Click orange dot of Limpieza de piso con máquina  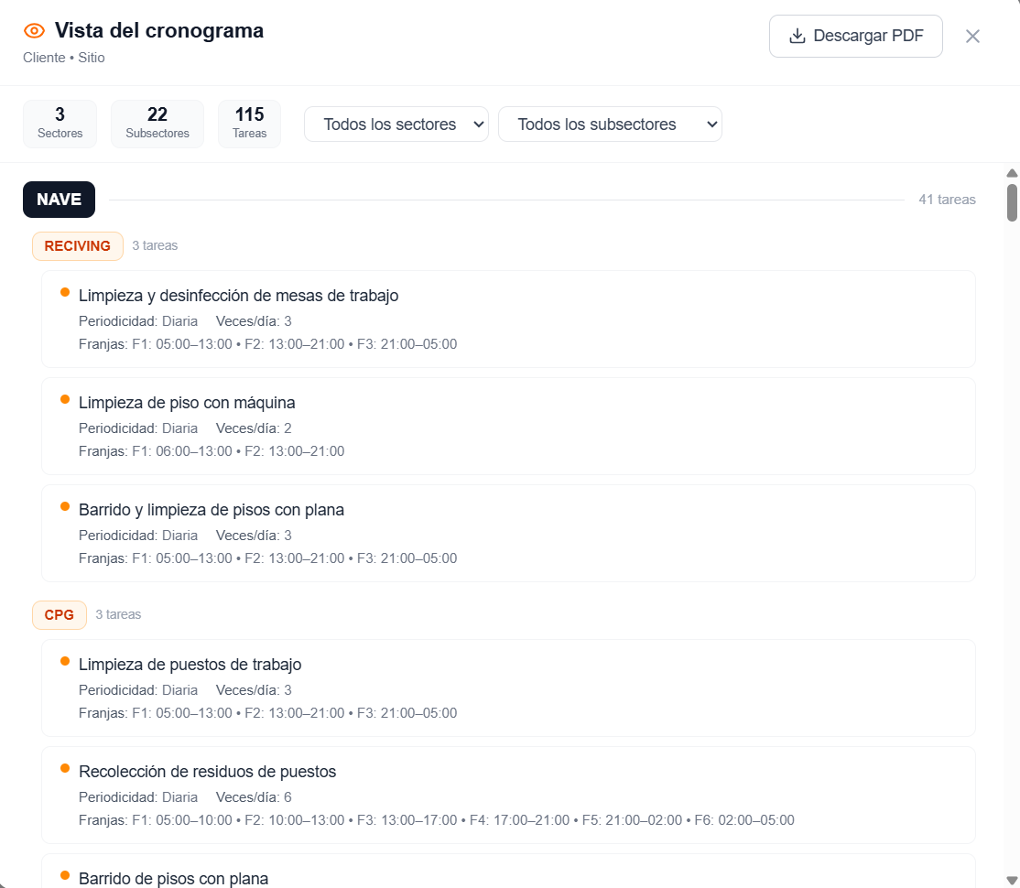65,399
